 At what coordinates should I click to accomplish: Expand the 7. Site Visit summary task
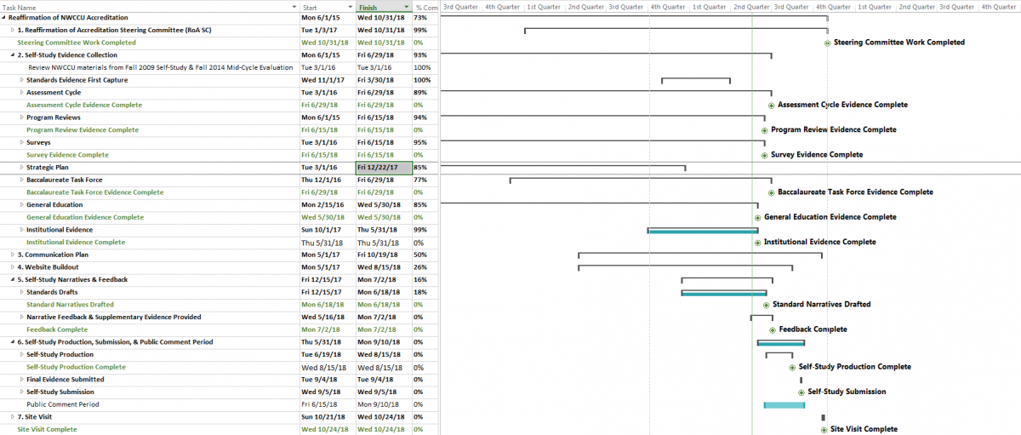pos(13,417)
